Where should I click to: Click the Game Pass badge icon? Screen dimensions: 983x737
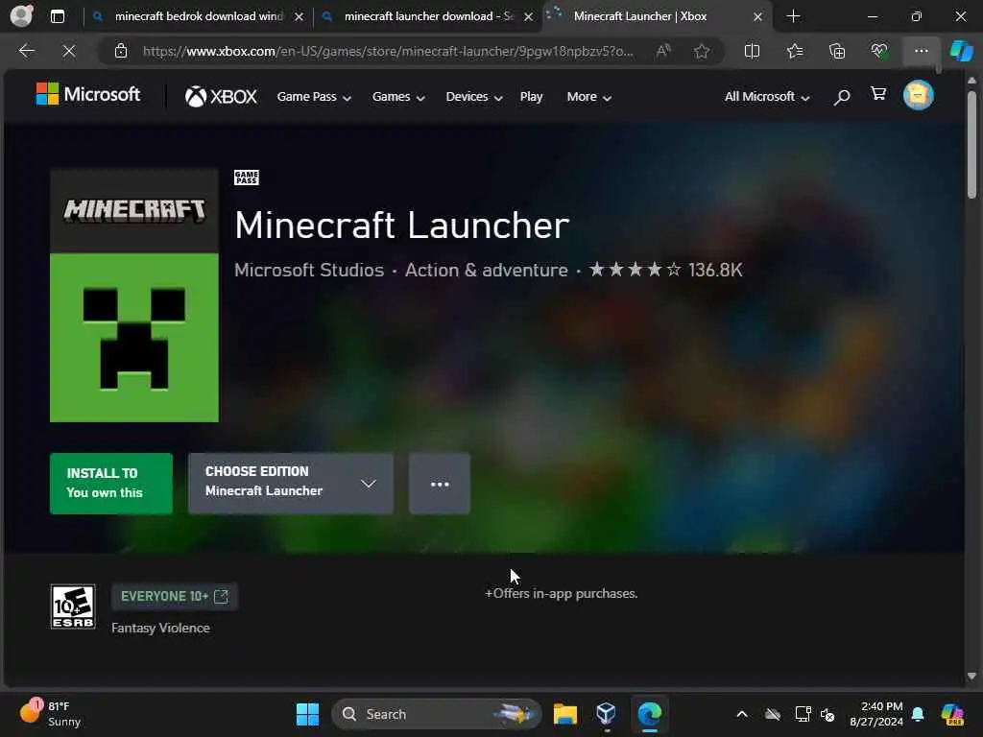click(247, 178)
